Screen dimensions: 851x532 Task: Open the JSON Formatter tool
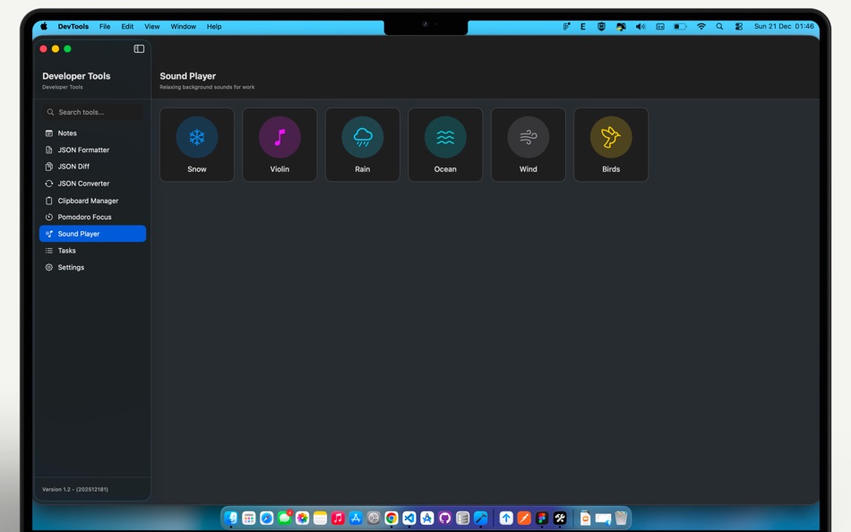click(x=82, y=150)
